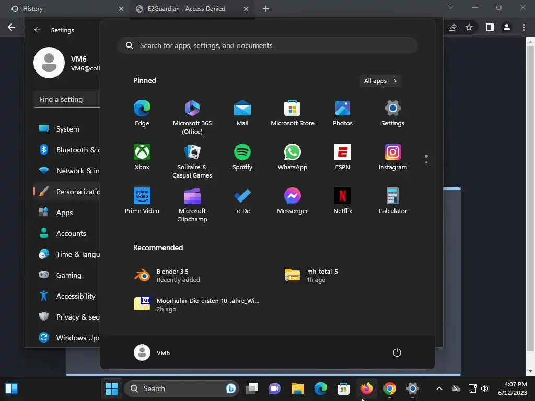Open VM6 user account menu in Start
This screenshot has height=401, width=535.
point(152,352)
